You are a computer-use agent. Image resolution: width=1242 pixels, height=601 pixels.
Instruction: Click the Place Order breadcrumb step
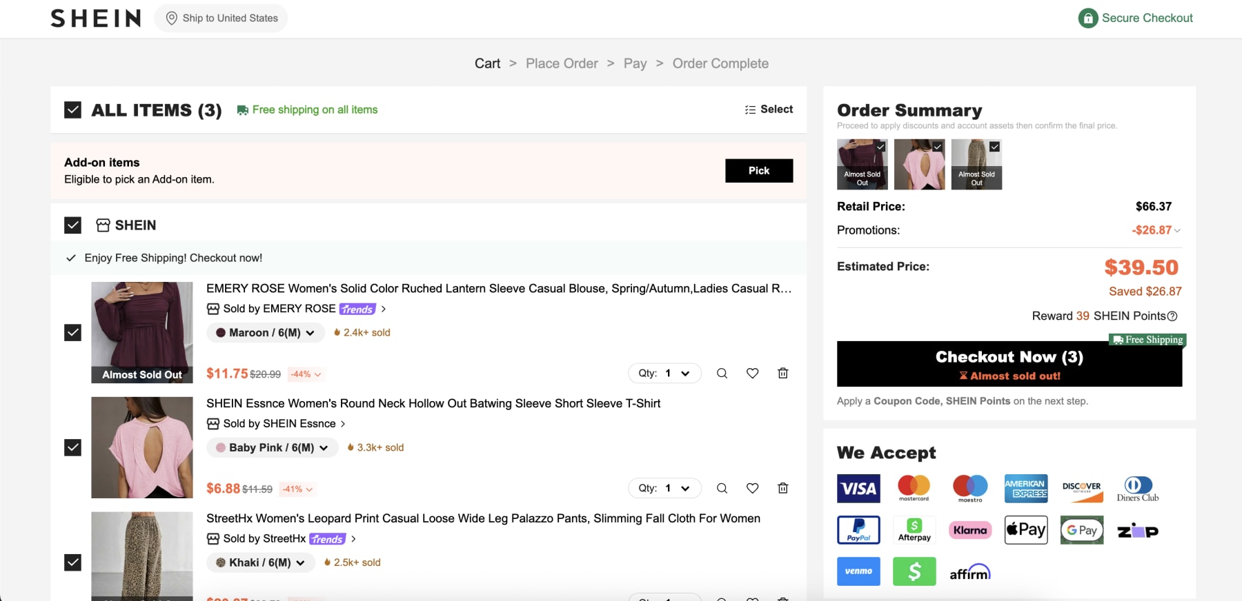pyautogui.click(x=562, y=63)
